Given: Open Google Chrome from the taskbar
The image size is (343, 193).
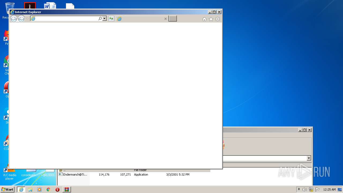Looking at the screenshot, I should click(x=48, y=190).
